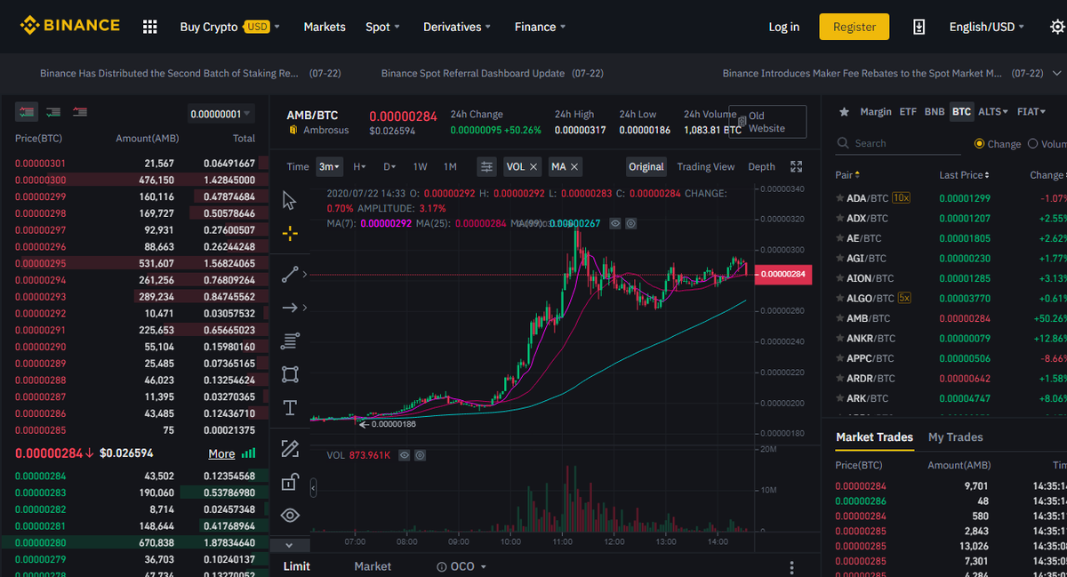This screenshot has width=1067, height=577.
Task: Select the BNB markets tab
Action: [935, 112]
